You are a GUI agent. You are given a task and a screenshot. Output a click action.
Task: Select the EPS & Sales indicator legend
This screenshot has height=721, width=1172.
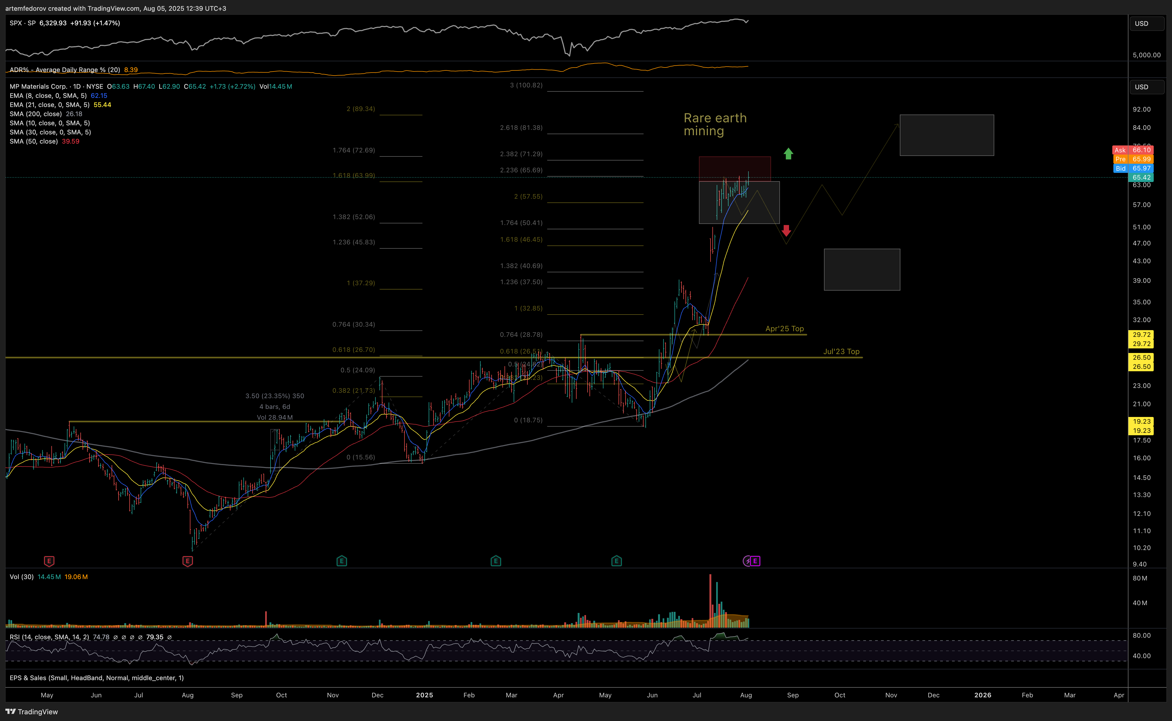click(x=96, y=678)
